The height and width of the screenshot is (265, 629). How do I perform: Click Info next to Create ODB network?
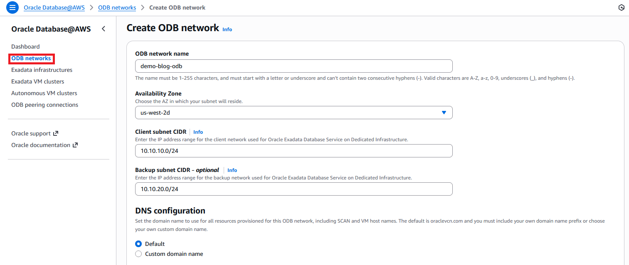tap(227, 29)
